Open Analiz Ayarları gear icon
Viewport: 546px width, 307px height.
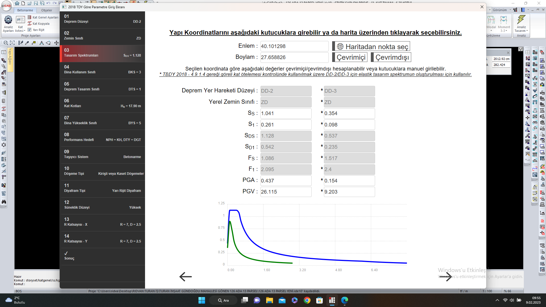coord(8,20)
